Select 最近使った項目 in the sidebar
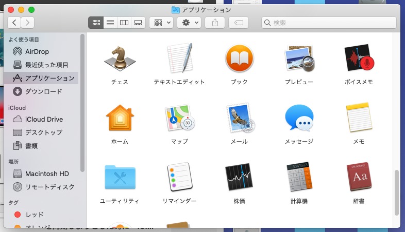This screenshot has height=232, width=405. coord(41,65)
